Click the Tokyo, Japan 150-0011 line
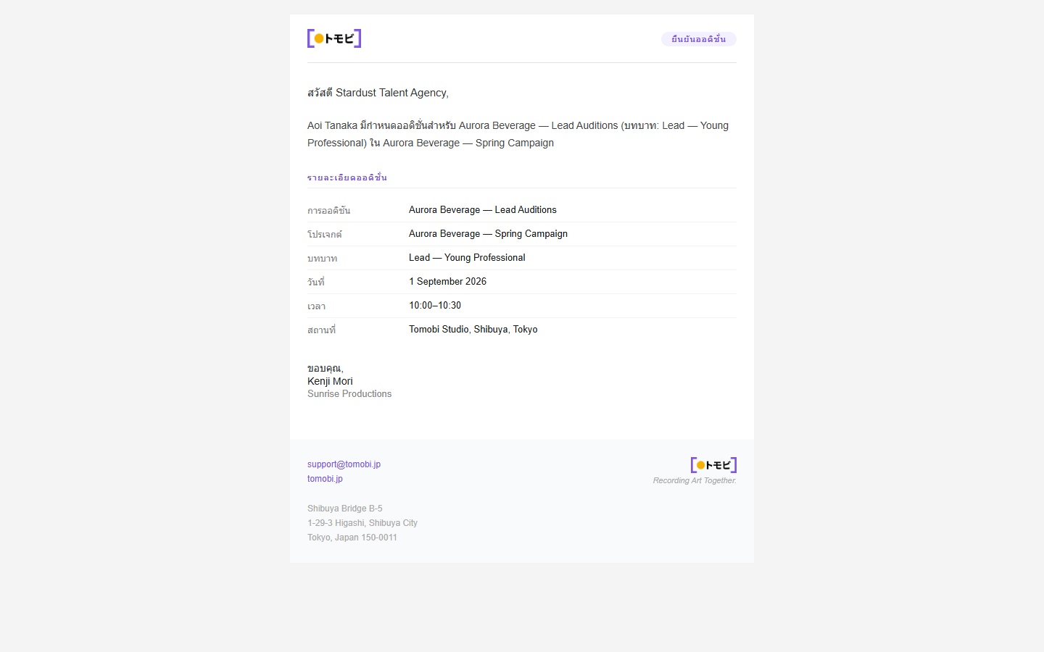The width and height of the screenshot is (1044, 652). tap(352, 538)
